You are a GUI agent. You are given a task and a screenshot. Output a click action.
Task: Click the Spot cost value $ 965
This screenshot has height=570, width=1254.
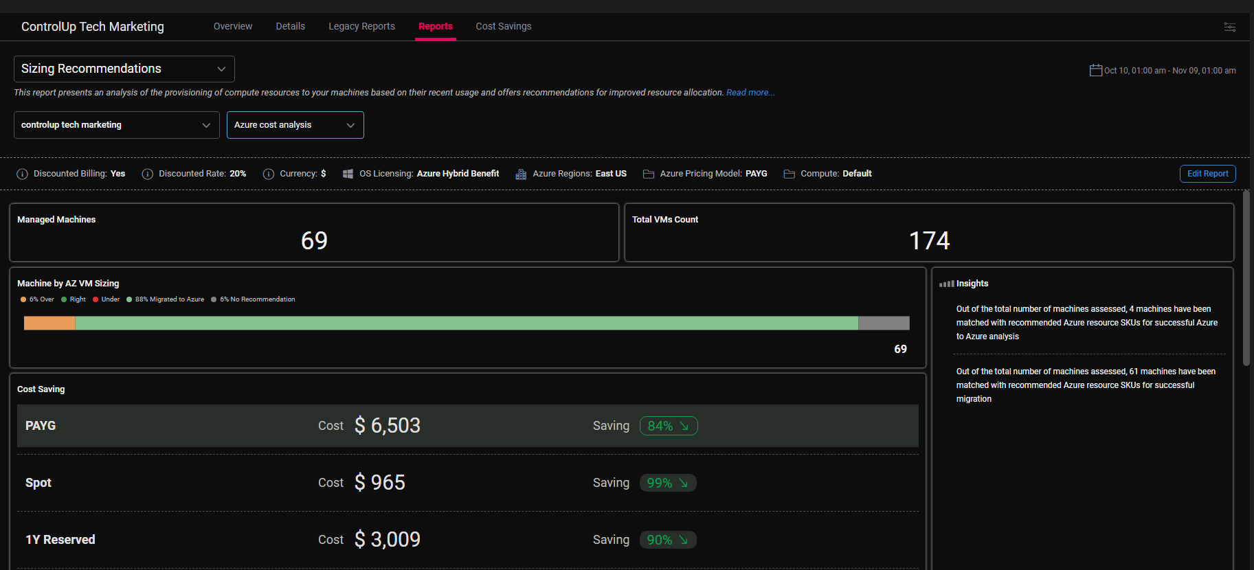tap(380, 483)
